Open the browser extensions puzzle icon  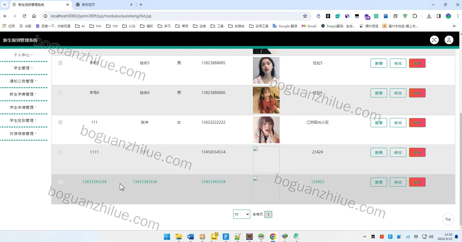point(415,16)
